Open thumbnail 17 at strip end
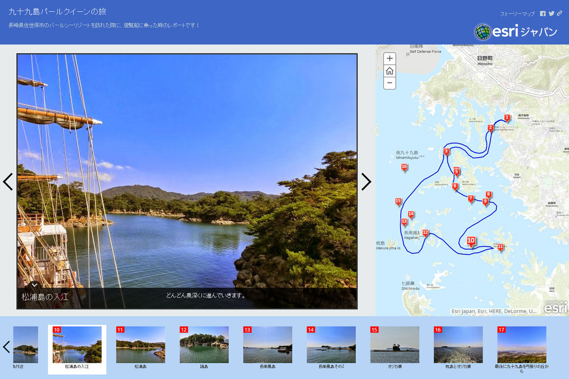 [x=522, y=345]
